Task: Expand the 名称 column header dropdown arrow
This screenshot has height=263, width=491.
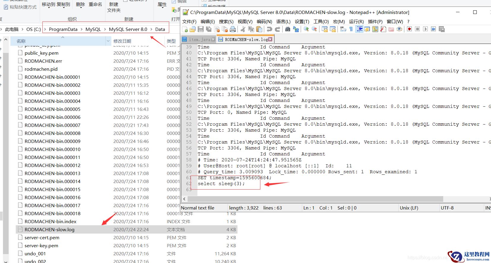Action: (108, 41)
